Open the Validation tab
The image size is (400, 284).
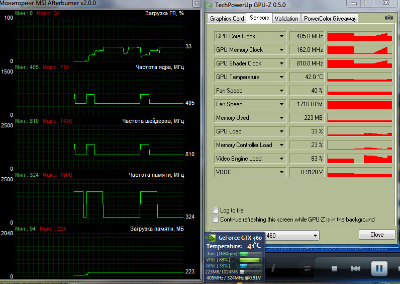click(x=287, y=19)
